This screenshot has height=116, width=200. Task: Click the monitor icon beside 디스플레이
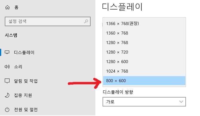7,52
